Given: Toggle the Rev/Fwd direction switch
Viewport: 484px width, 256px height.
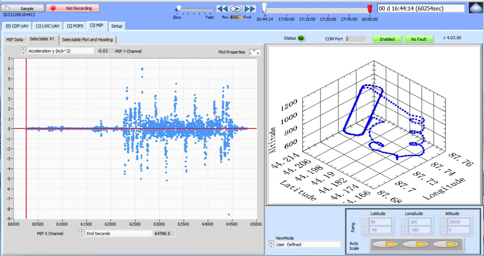Looking at the screenshot, I should click(236, 17).
